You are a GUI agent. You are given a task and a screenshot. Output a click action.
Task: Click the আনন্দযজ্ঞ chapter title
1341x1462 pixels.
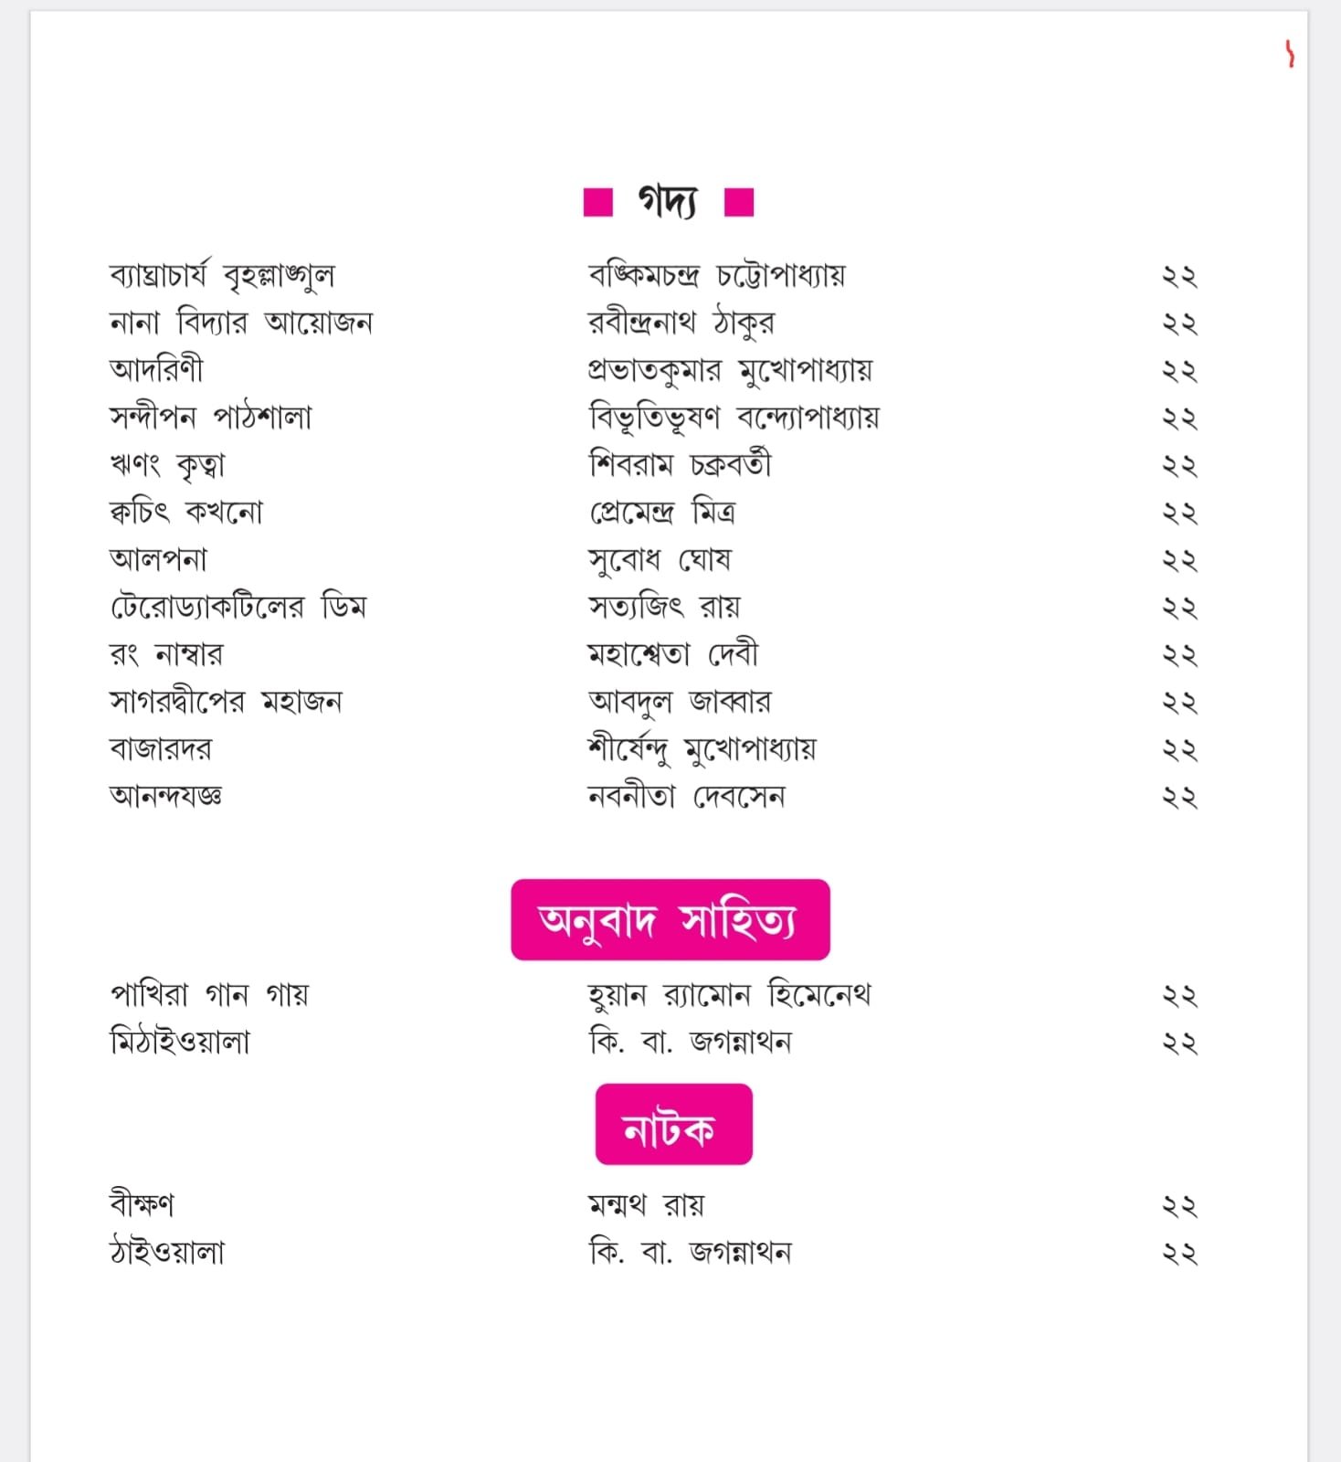point(165,796)
